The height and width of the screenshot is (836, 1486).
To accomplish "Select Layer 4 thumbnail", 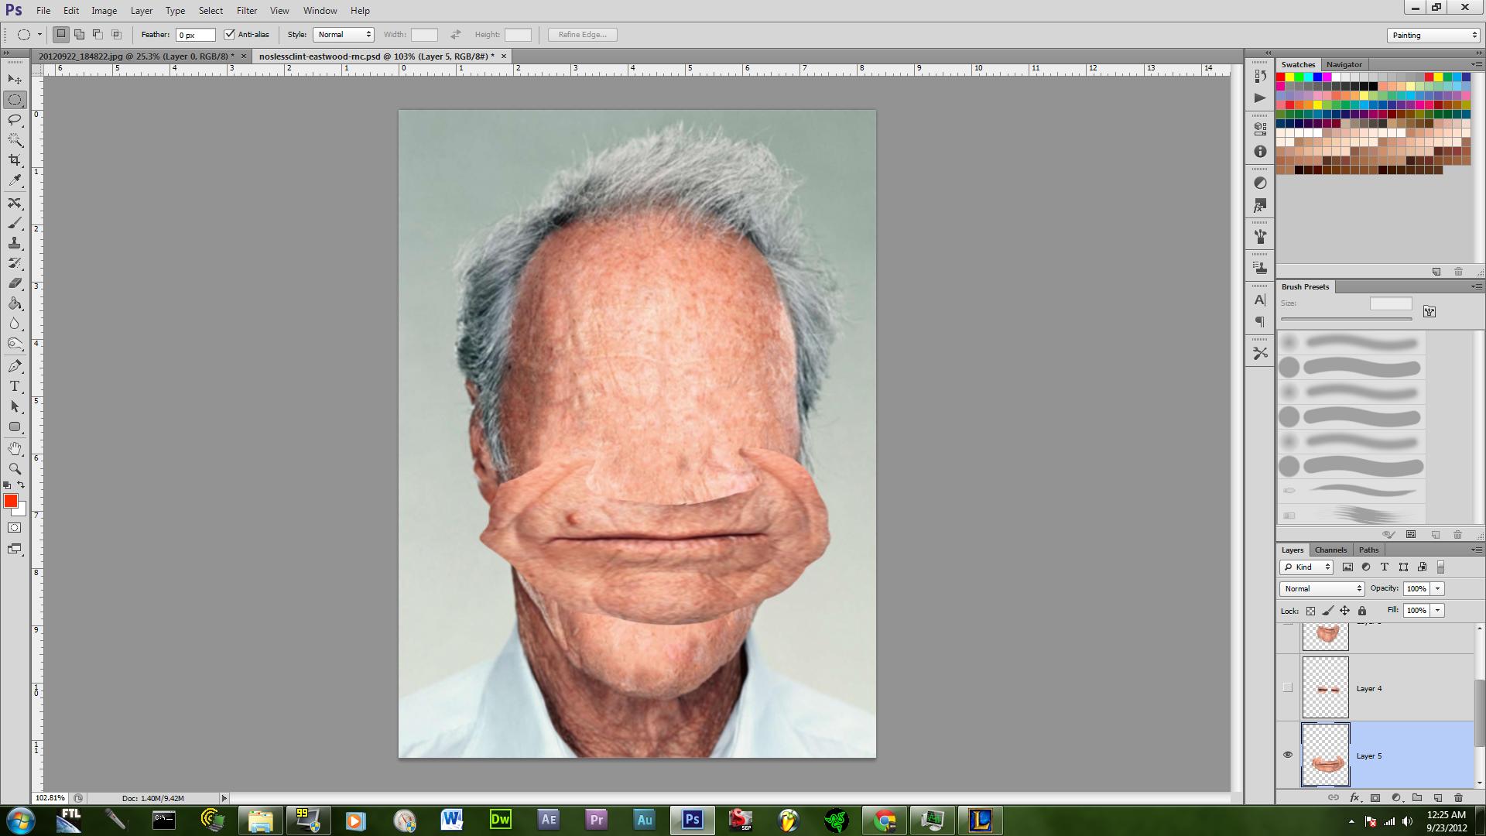I will tap(1325, 687).
